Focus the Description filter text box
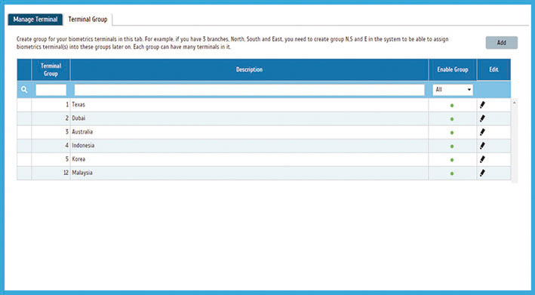The width and height of the screenshot is (535, 295). click(x=250, y=90)
